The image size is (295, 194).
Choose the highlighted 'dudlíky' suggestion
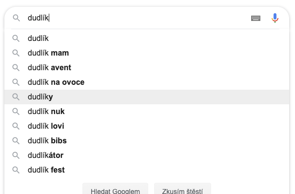click(x=147, y=97)
